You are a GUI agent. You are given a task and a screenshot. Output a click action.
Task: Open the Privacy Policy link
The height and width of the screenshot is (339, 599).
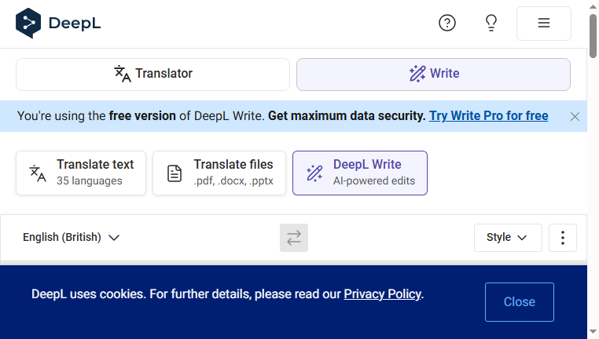click(383, 294)
